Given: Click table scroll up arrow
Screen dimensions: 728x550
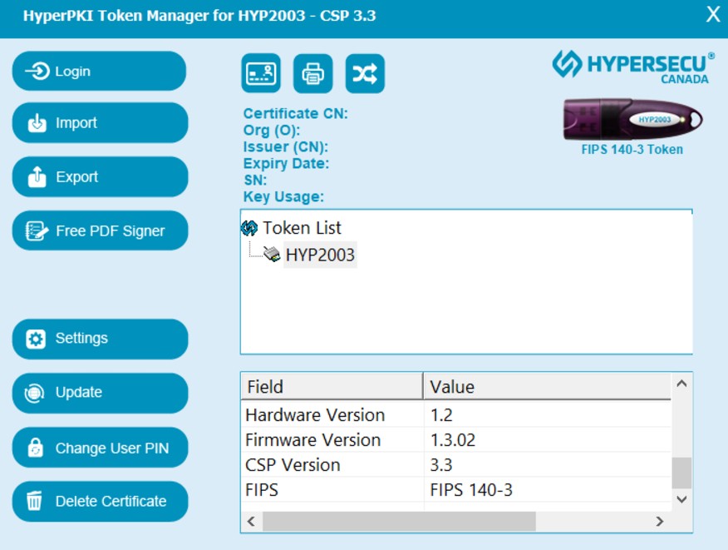Looking at the screenshot, I should (x=681, y=384).
